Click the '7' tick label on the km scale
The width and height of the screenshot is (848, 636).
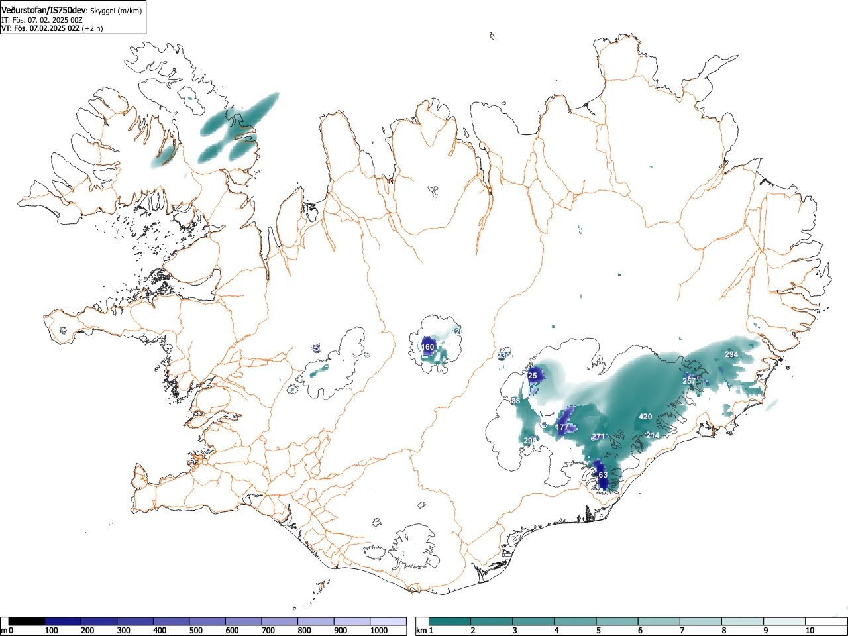(x=681, y=631)
